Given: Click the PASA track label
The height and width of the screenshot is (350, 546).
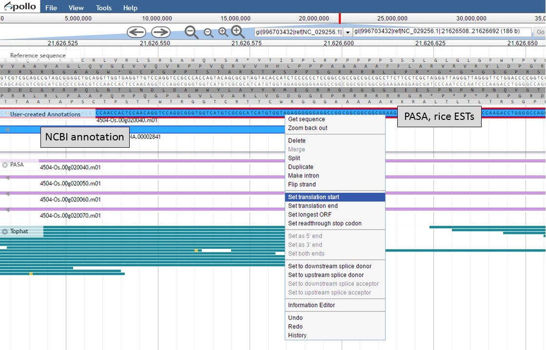Looking at the screenshot, I should pos(17,164).
